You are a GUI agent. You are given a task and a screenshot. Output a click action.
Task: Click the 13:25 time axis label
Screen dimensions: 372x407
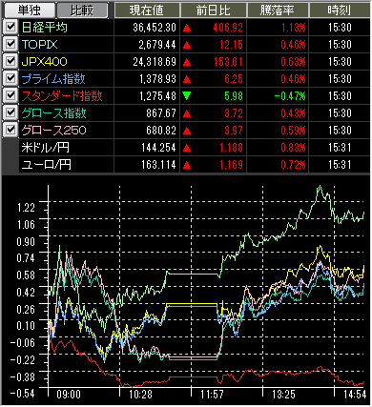tap(283, 395)
